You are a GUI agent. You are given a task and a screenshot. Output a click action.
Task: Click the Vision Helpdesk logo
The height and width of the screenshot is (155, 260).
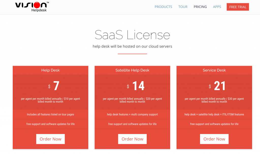coord(32,7)
